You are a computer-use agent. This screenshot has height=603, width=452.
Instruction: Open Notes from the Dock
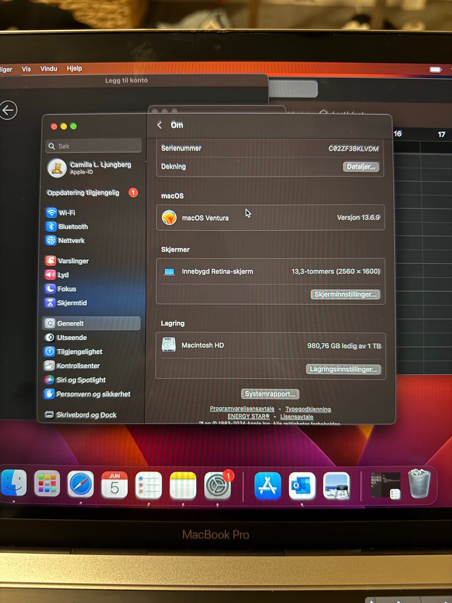click(x=183, y=486)
